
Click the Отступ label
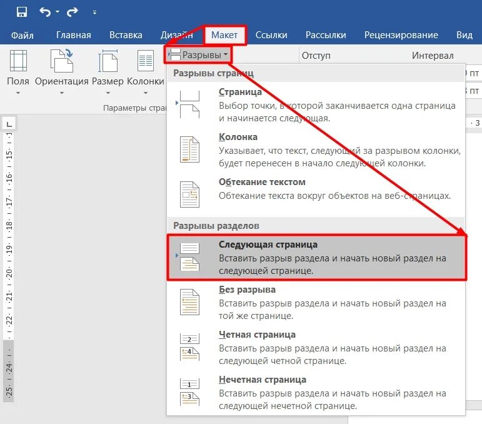click(x=316, y=56)
